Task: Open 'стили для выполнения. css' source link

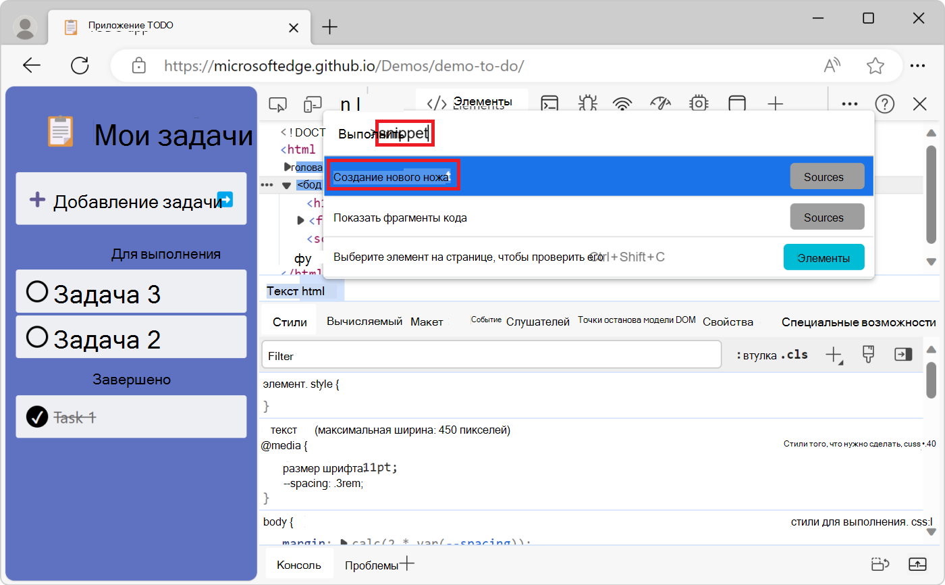Action: 861,522
